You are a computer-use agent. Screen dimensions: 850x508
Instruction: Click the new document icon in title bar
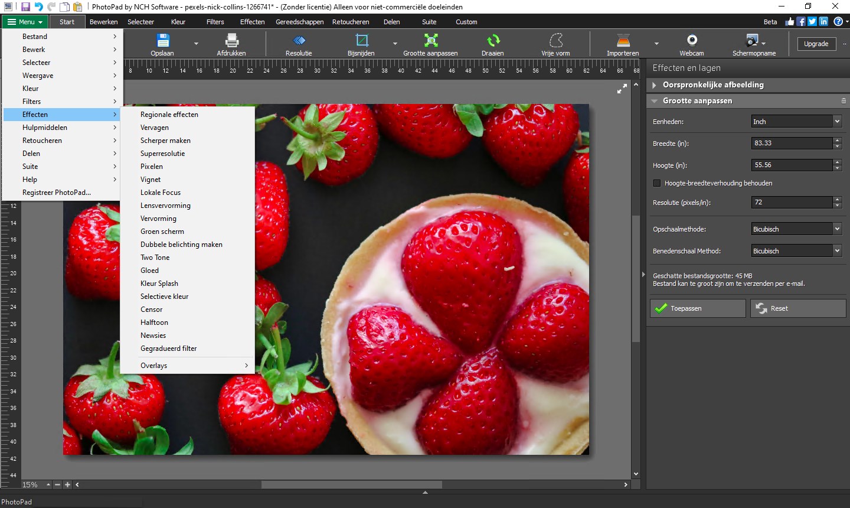(64, 6)
